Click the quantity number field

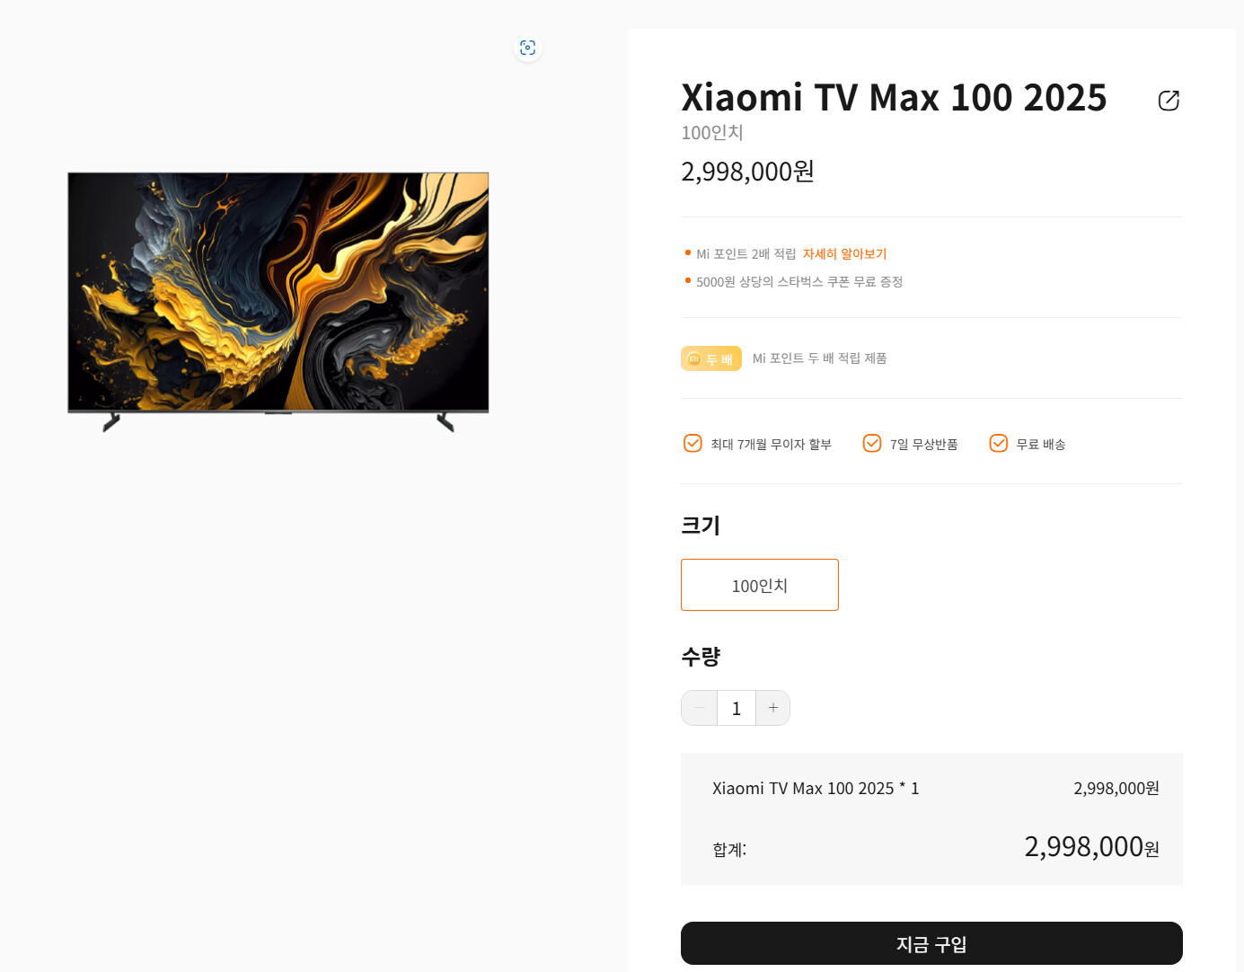tap(737, 708)
